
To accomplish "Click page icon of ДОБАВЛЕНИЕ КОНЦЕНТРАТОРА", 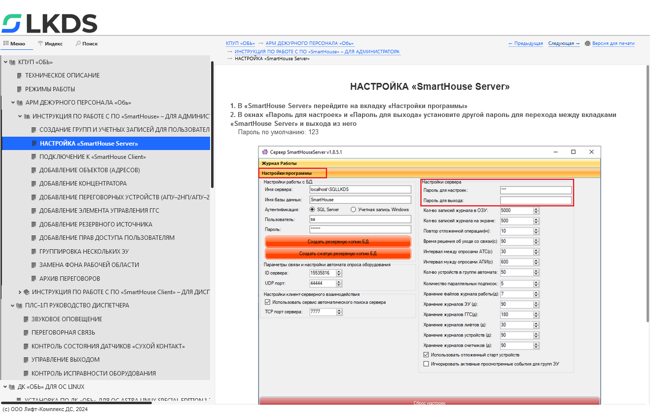I will tap(34, 184).
